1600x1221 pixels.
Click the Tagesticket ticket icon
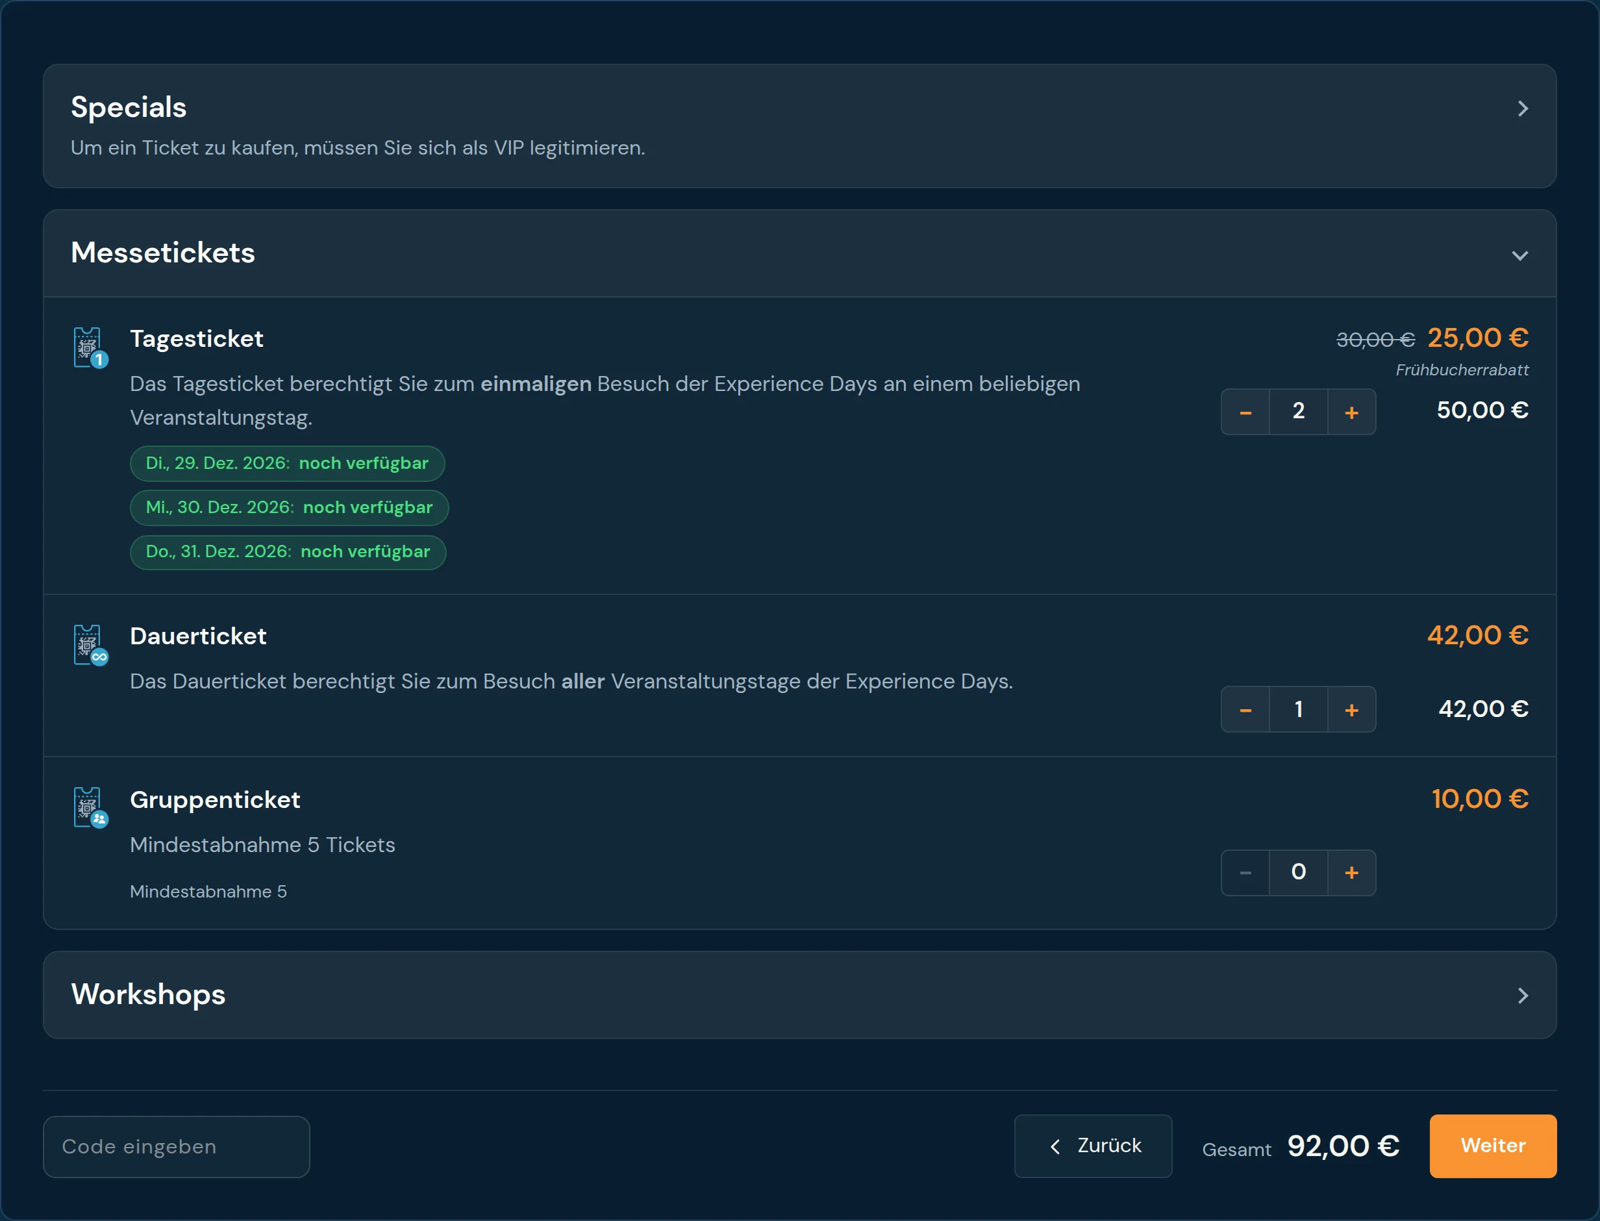91,347
